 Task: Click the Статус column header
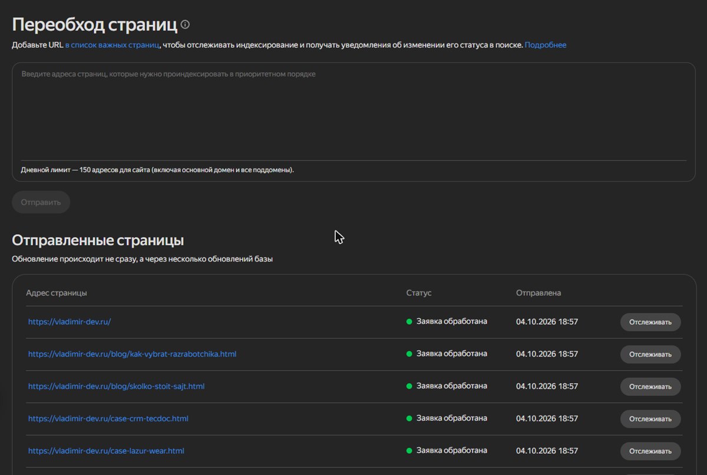pos(419,293)
